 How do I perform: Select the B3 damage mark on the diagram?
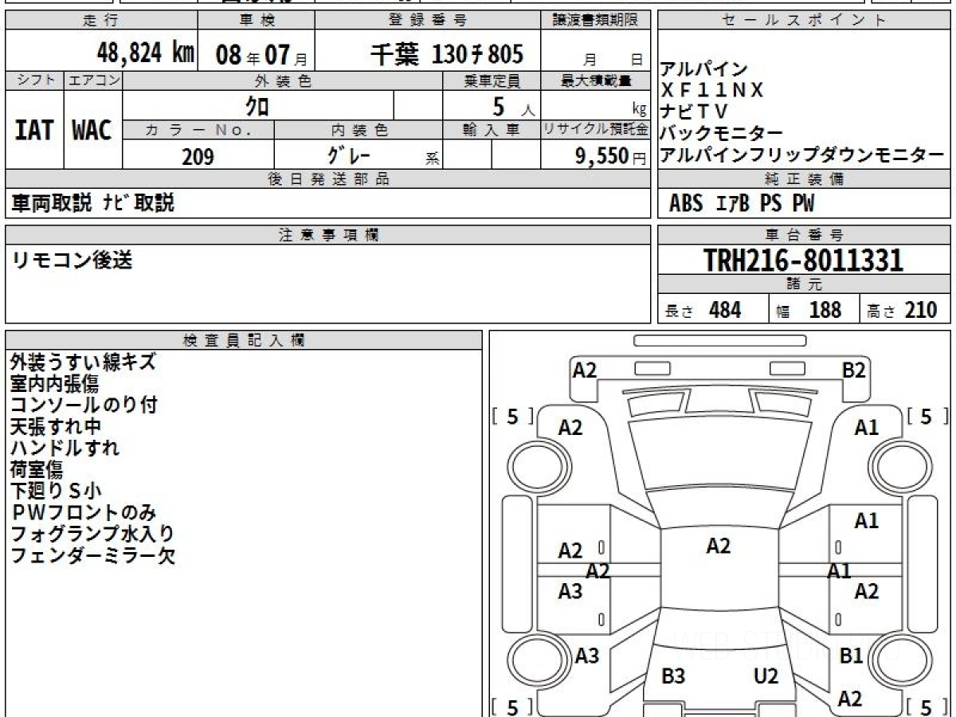673,676
